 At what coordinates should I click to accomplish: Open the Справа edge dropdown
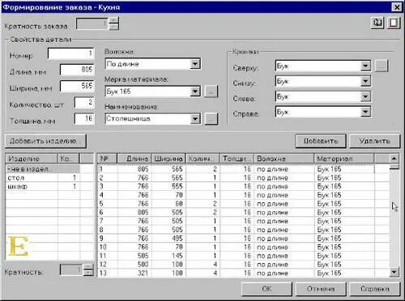point(365,112)
